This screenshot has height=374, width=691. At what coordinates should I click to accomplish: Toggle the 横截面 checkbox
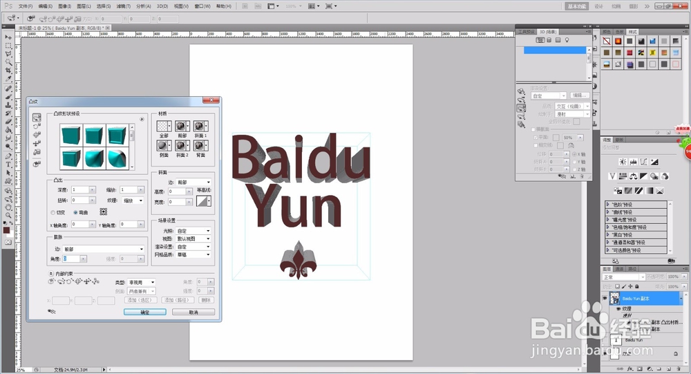[x=533, y=130]
